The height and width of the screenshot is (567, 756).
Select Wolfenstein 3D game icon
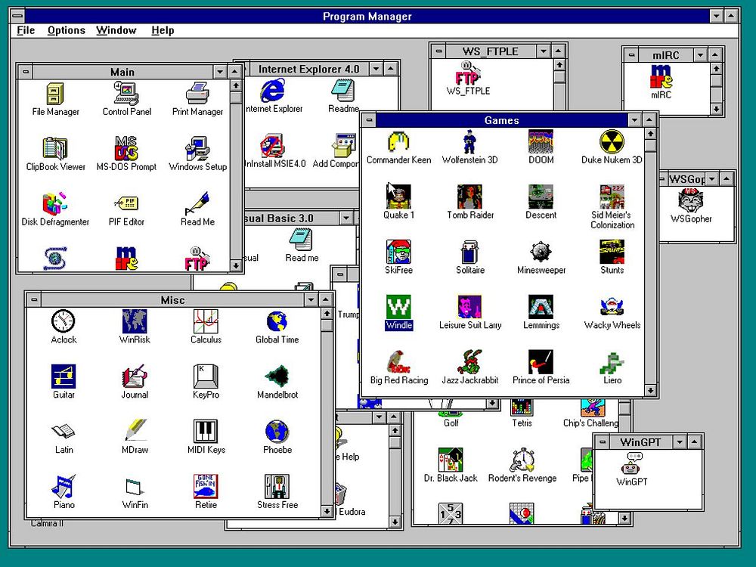coord(469,142)
